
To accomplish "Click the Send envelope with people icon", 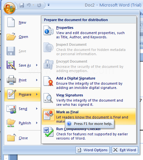I will [x=11, y=109].
